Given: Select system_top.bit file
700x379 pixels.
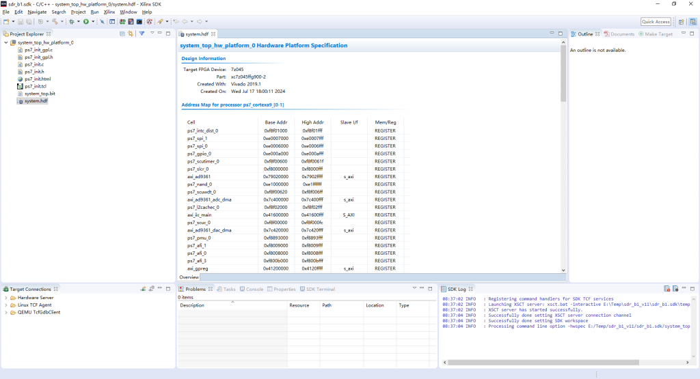Looking at the screenshot, I should [x=40, y=94].
